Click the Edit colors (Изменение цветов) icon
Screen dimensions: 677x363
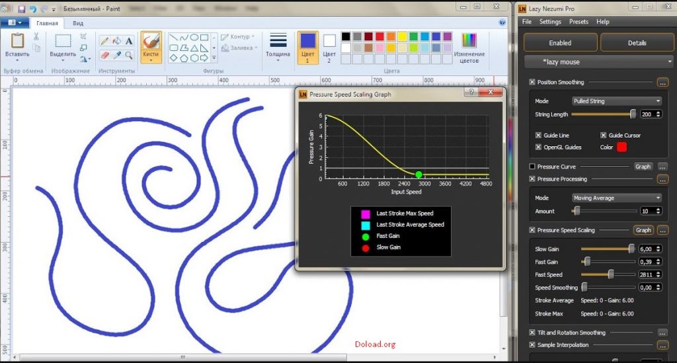pyautogui.click(x=469, y=40)
